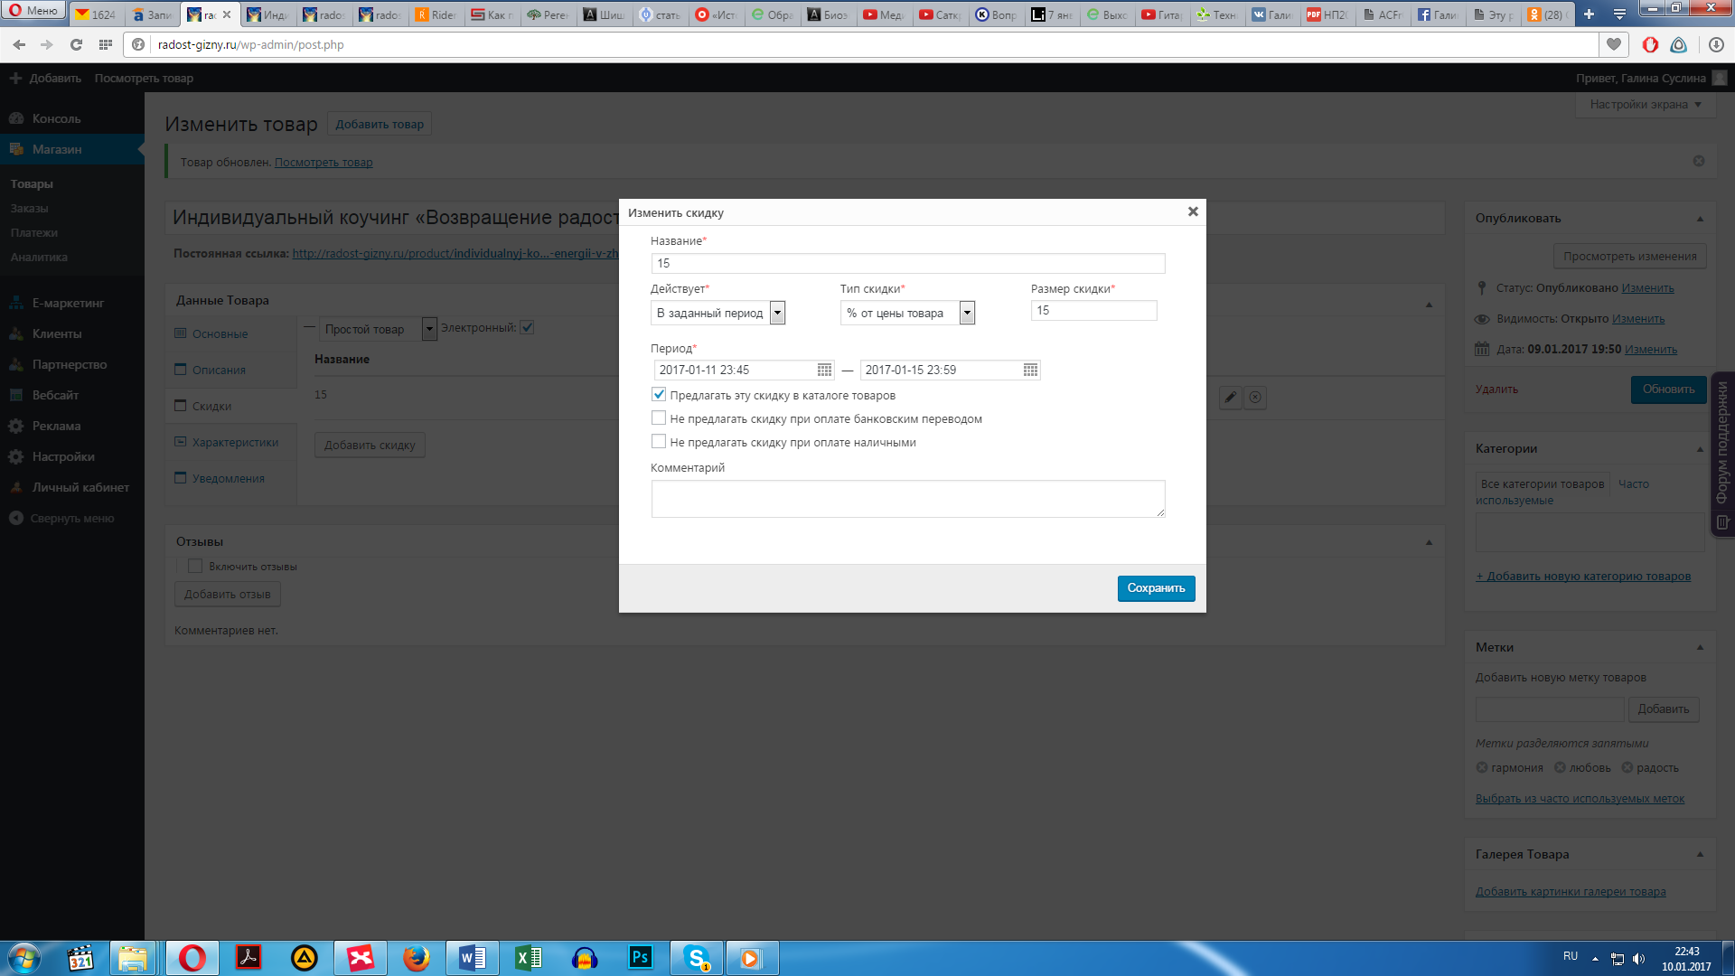Image resolution: width=1735 pixels, height=976 pixels.
Task: Follow the "Посмотреть товар" notice link
Action: point(324,163)
